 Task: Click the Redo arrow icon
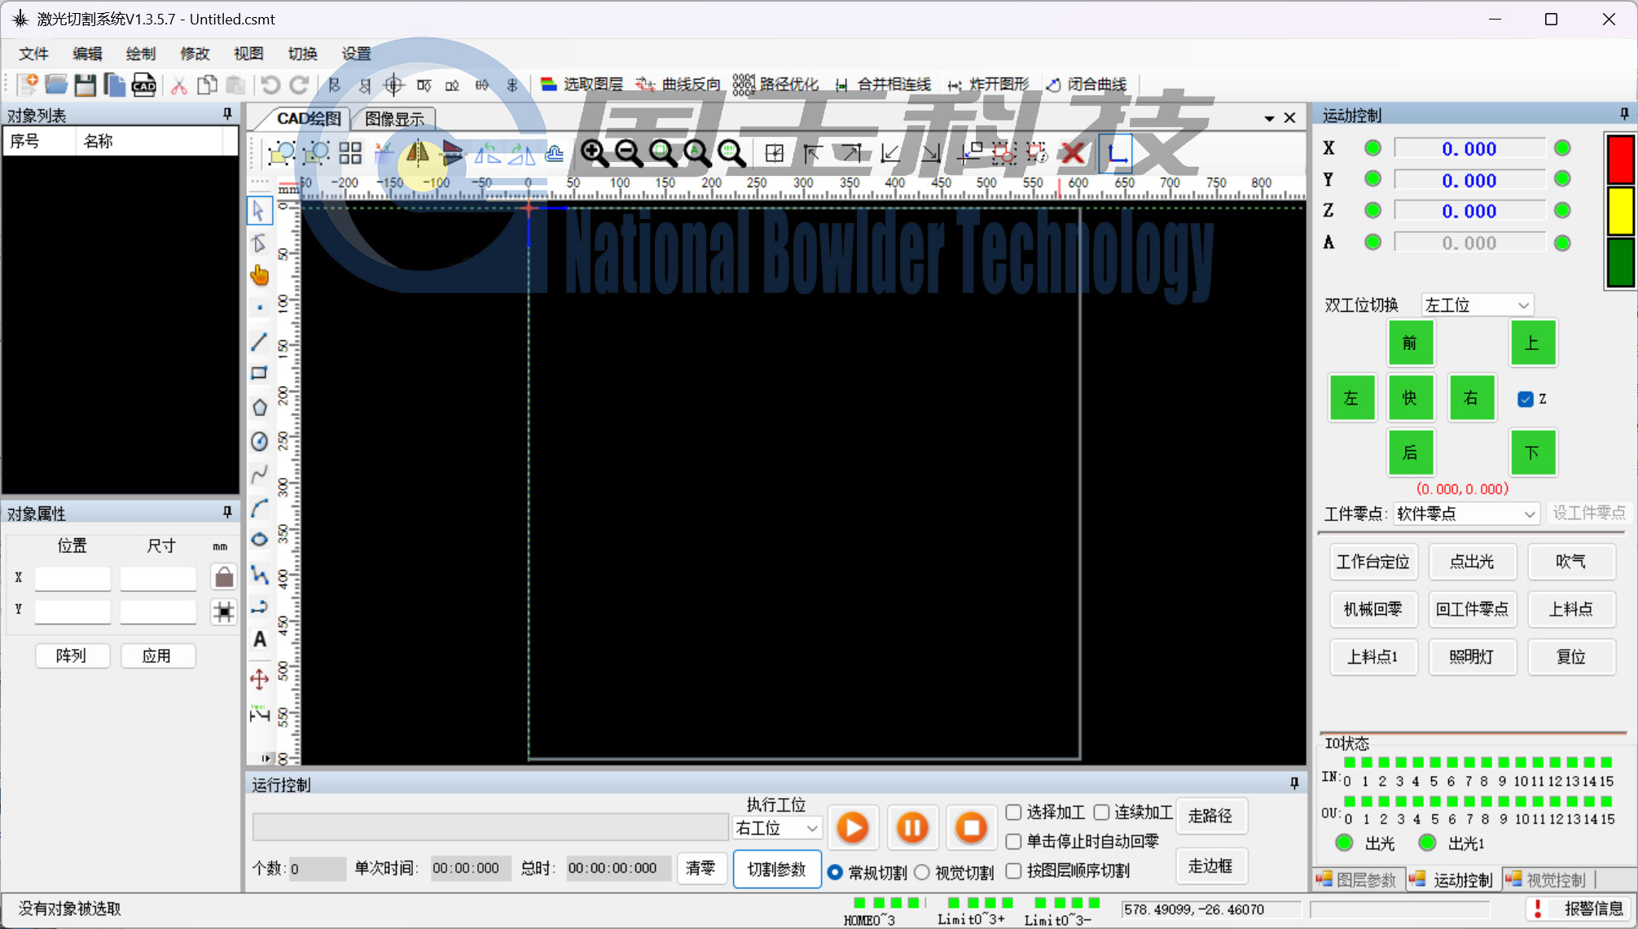coord(299,85)
